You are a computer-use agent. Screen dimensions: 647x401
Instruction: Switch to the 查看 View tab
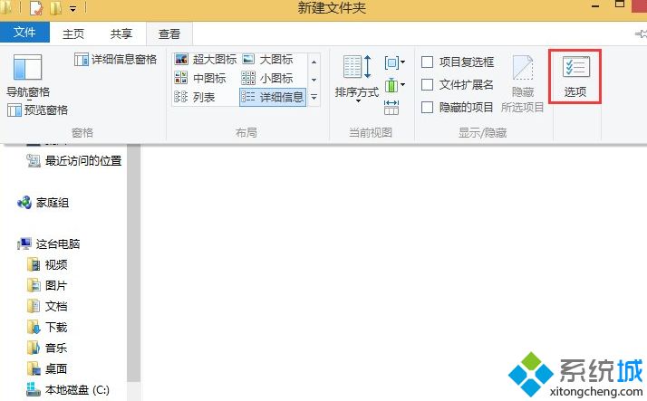coord(169,33)
